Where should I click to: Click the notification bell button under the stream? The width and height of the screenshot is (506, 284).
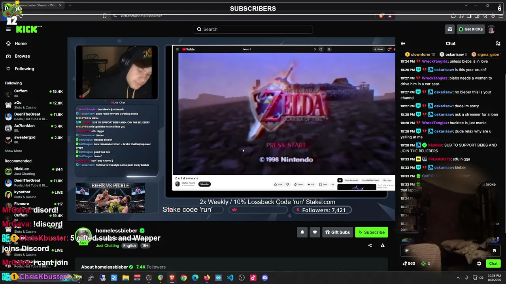pos(302,232)
